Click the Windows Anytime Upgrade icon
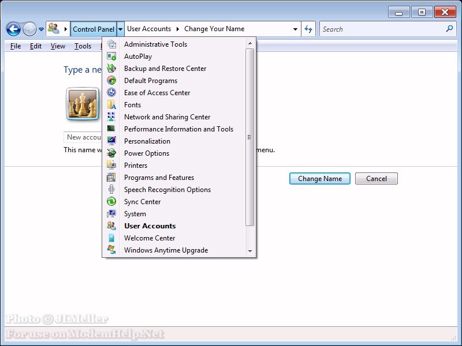Viewport: 462px width, 346px height. point(111,250)
